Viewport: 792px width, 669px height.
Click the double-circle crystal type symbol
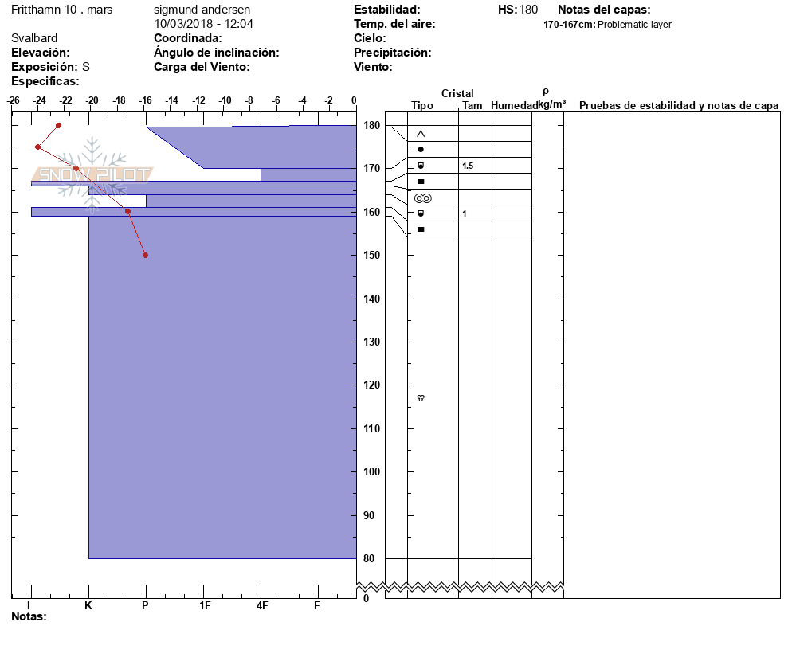[x=422, y=198]
